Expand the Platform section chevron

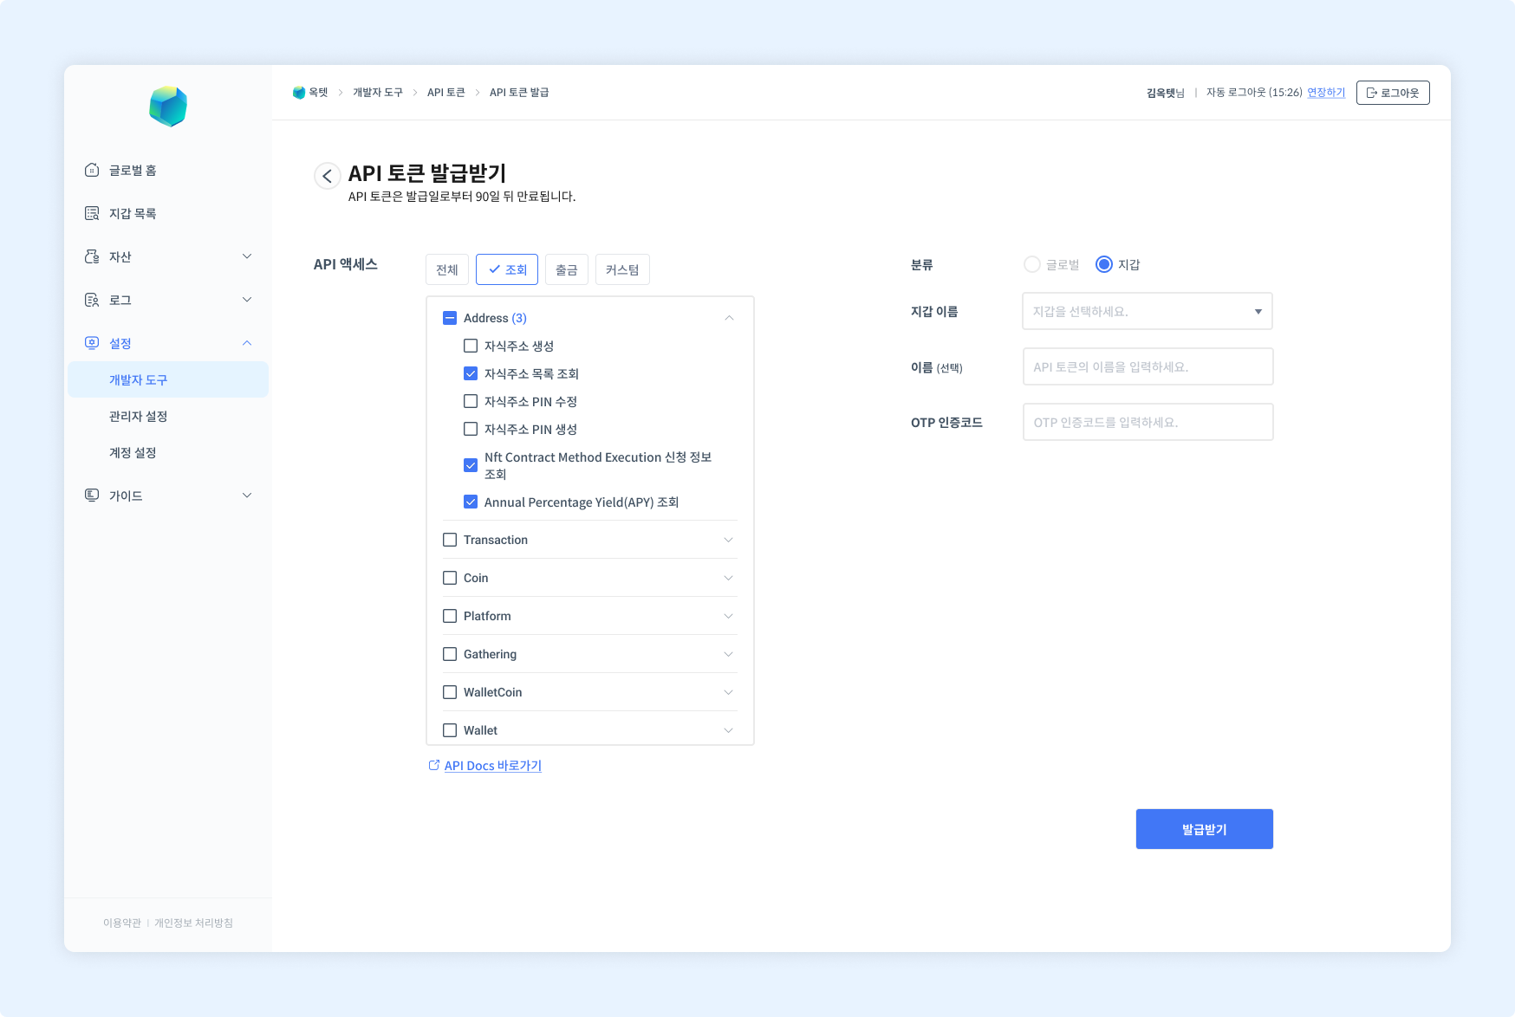729,616
